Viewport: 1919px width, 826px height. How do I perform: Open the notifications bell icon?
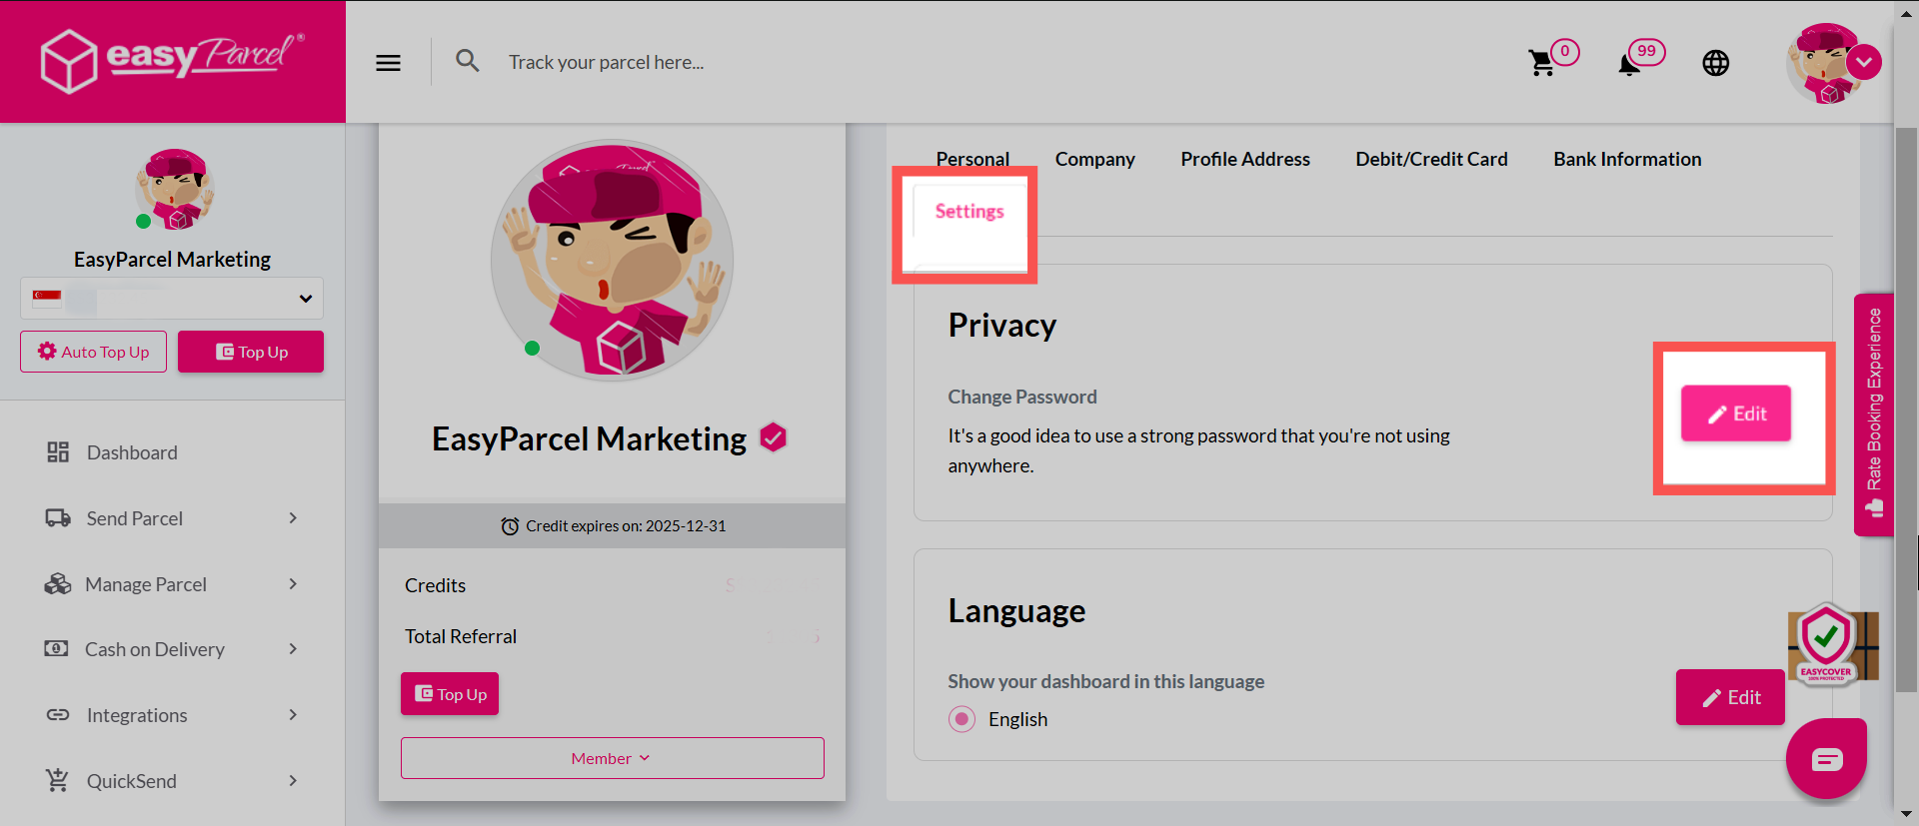pos(1629,64)
